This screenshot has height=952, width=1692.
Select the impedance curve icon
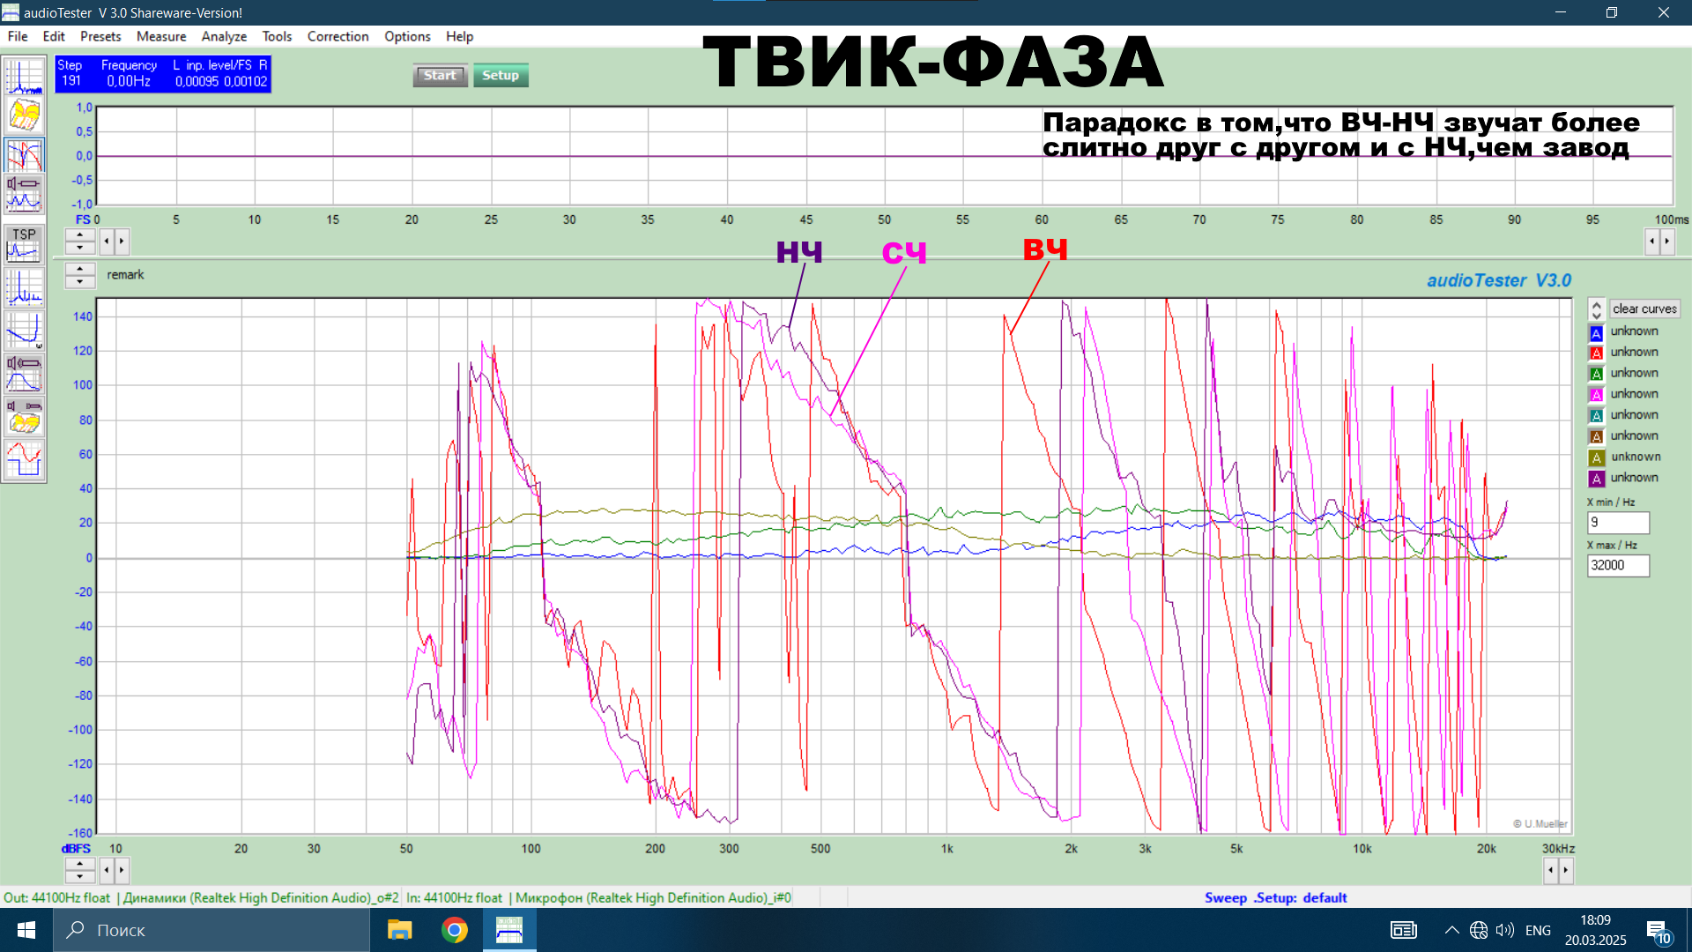point(24,330)
